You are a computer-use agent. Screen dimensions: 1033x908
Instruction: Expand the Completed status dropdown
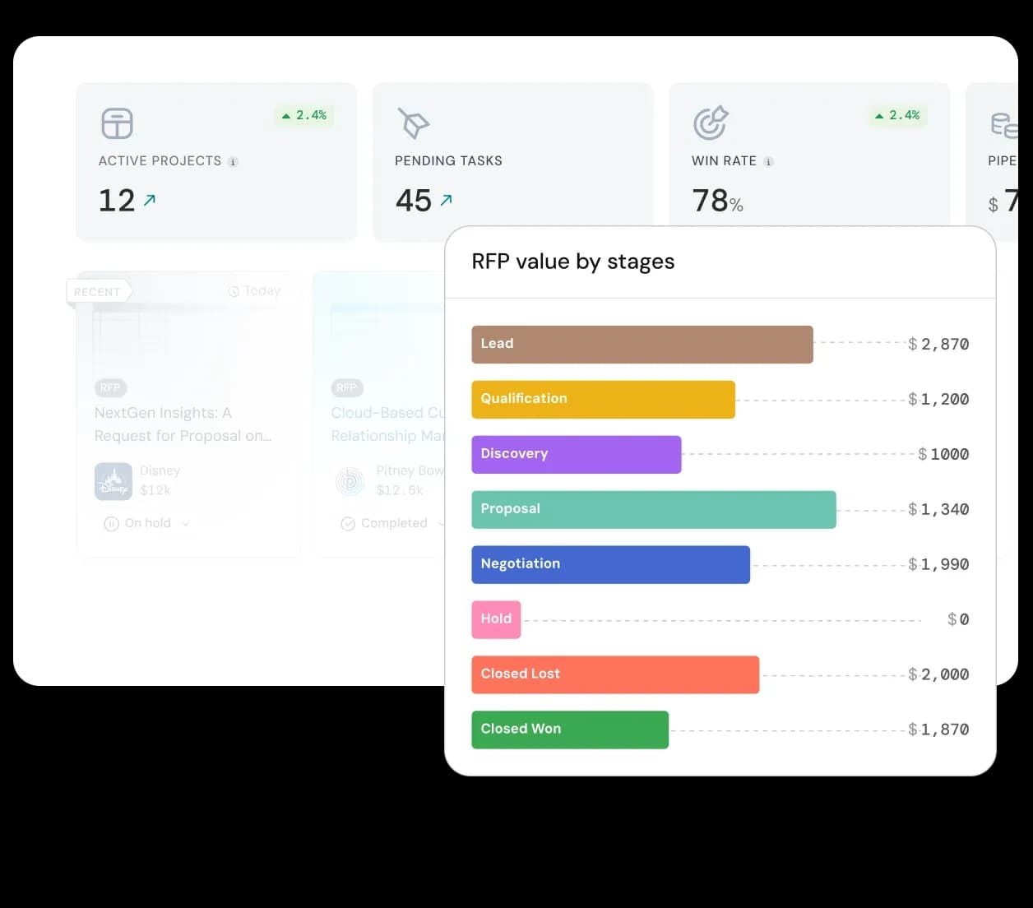point(440,523)
